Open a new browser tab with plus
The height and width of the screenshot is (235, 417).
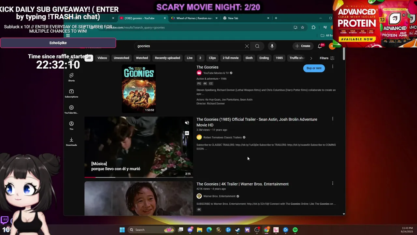pos(276,18)
